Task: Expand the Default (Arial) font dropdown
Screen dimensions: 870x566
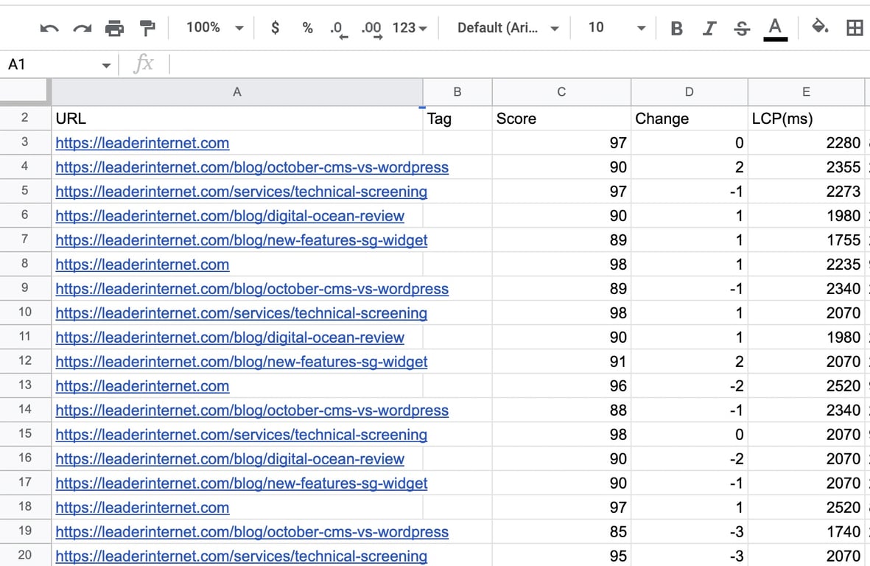Action: click(508, 28)
